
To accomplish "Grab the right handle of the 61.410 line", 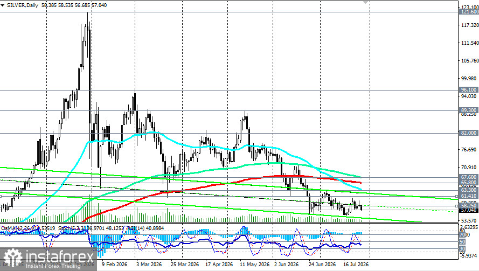I will [x=457, y=196].
